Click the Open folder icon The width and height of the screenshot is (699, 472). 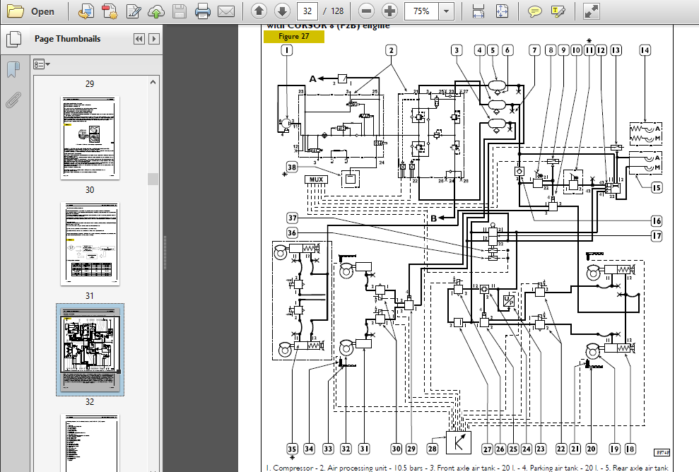[x=15, y=11]
